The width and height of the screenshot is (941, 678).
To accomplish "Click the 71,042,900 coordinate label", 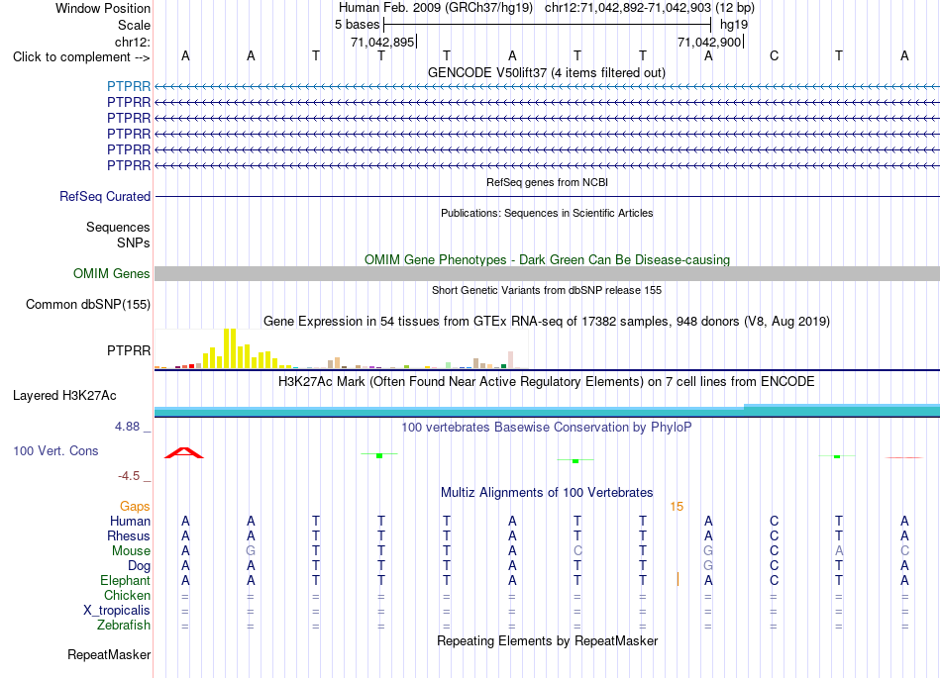I will (709, 42).
